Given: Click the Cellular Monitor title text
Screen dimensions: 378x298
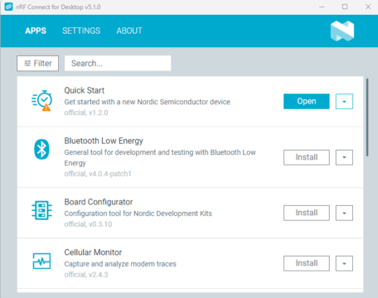Looking at the screenshot, I should (93, 252).
